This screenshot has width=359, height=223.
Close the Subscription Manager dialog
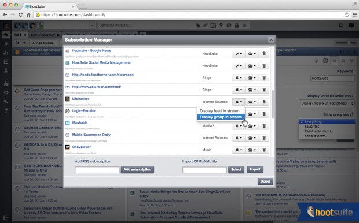point(272,40)
